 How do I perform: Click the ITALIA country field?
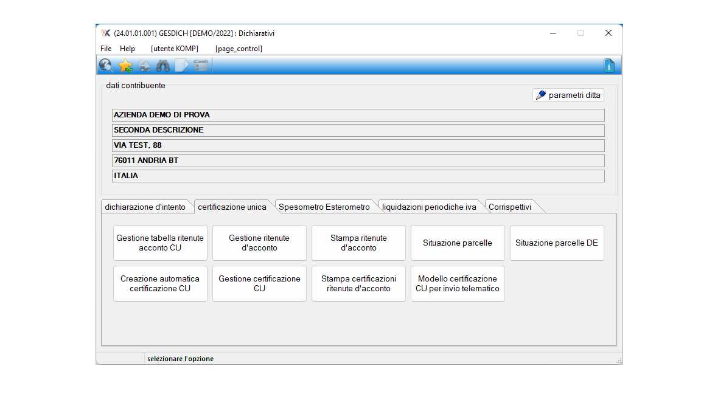coord(358,176)
